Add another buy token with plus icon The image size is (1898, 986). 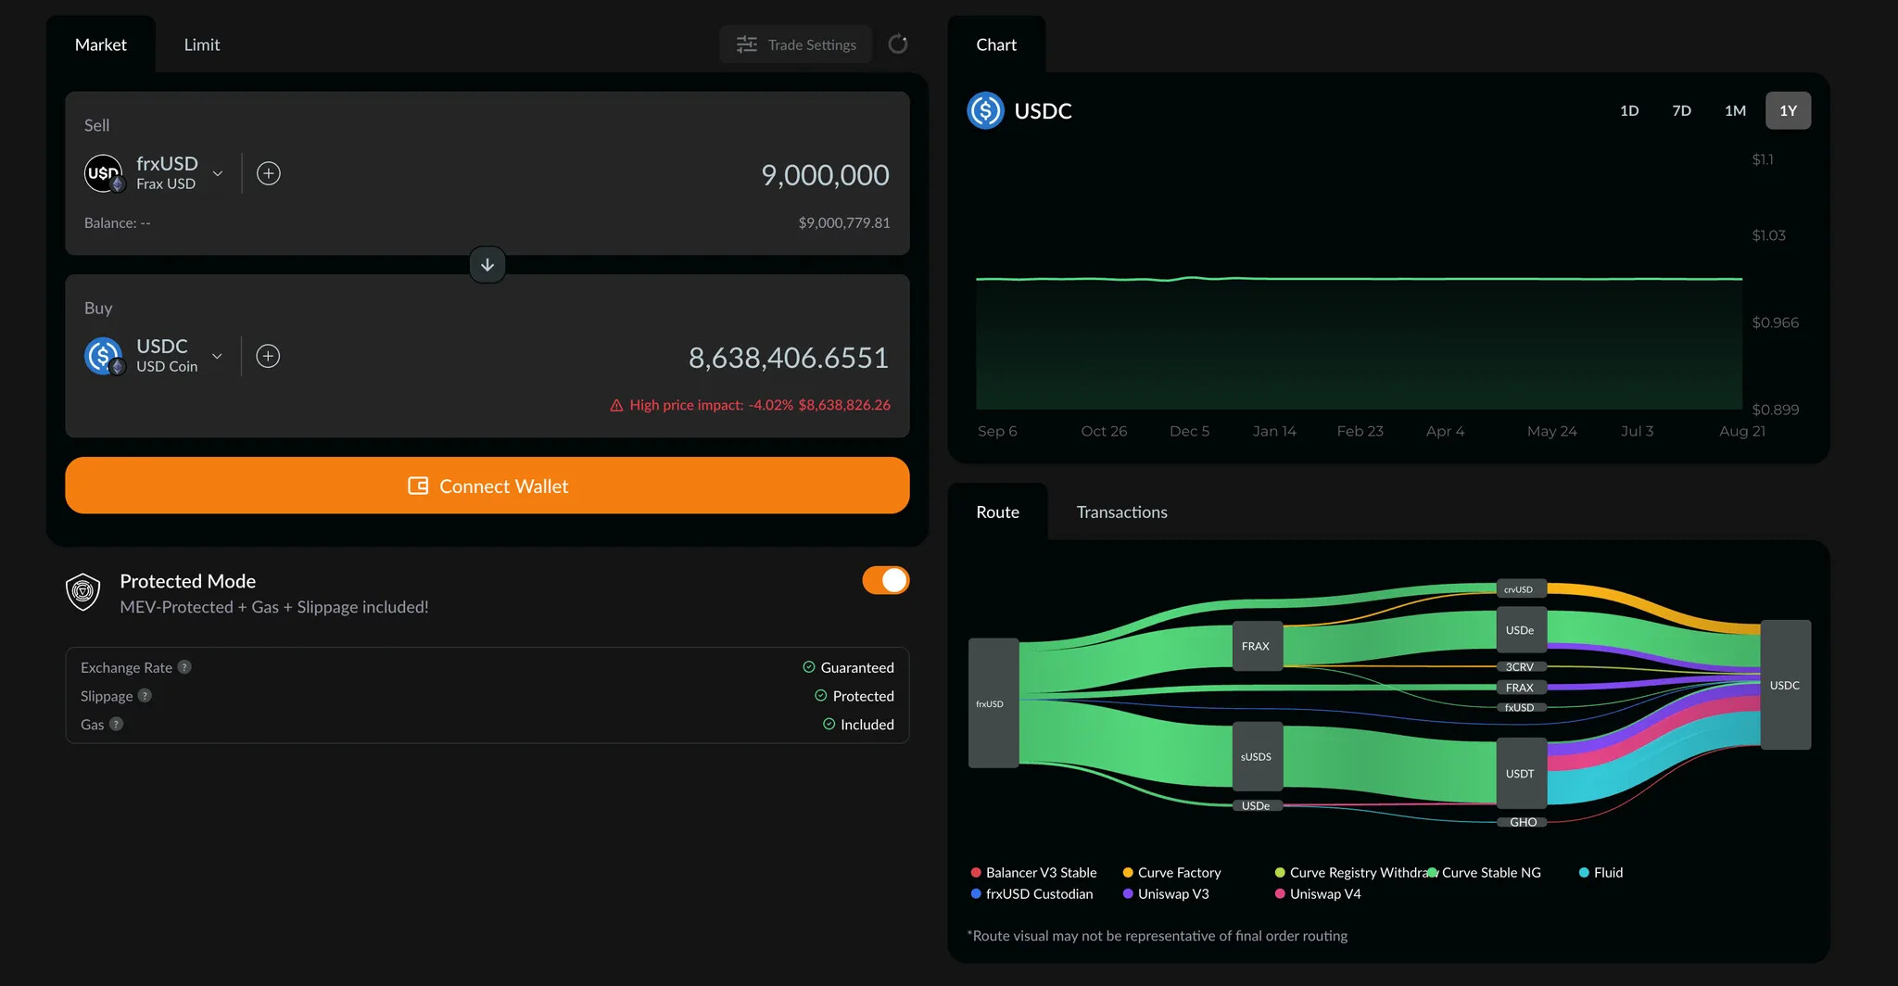[x=268, y=356]
